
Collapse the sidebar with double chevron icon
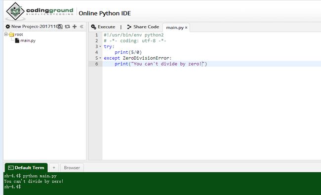coord(81,27)
